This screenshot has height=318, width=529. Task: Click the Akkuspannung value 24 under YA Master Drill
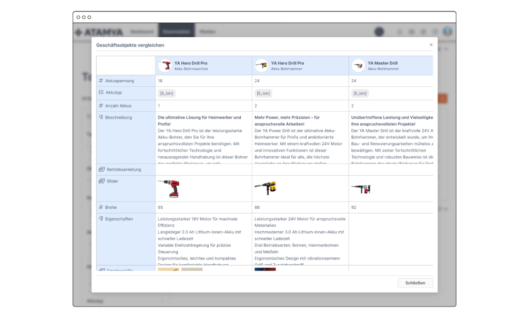pyautogui.click(x=353, y=81)
